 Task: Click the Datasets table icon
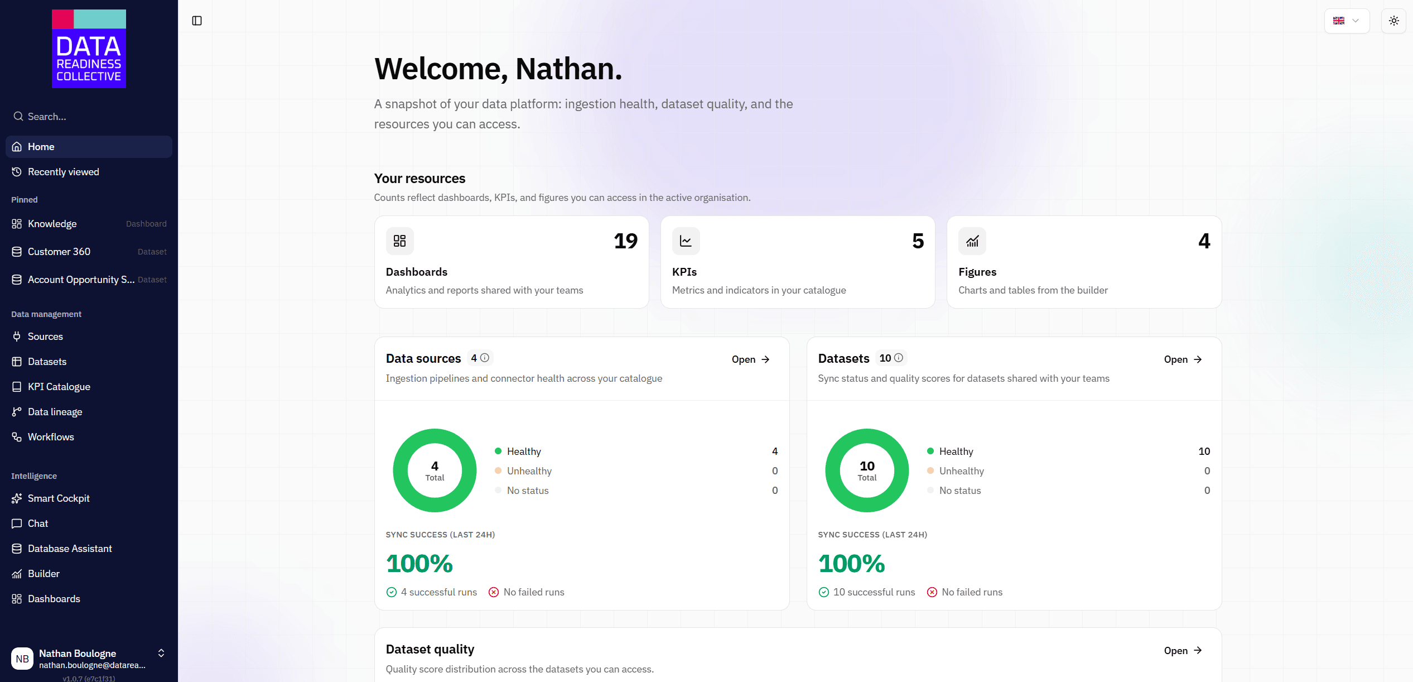[x=17, y=362]
